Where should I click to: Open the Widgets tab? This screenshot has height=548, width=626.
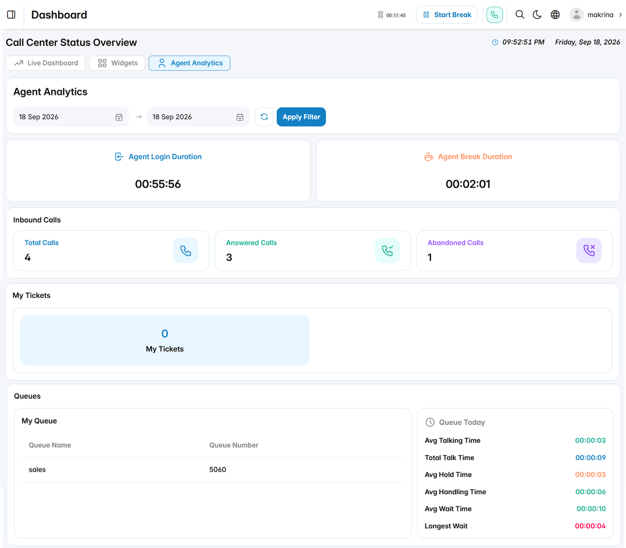117,63
